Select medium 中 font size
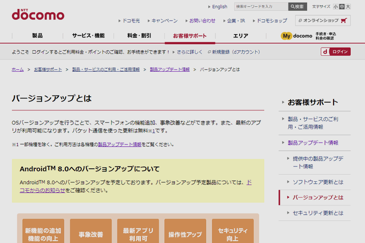This screenshot has width=365, height=243. 342,6
